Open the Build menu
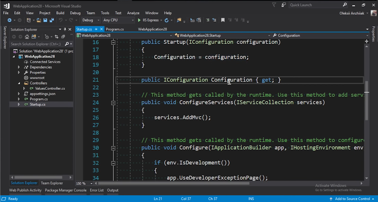Image resolution: width=378 pixels, height=202 pixels. pyautogui.click(x=60, y=13)
